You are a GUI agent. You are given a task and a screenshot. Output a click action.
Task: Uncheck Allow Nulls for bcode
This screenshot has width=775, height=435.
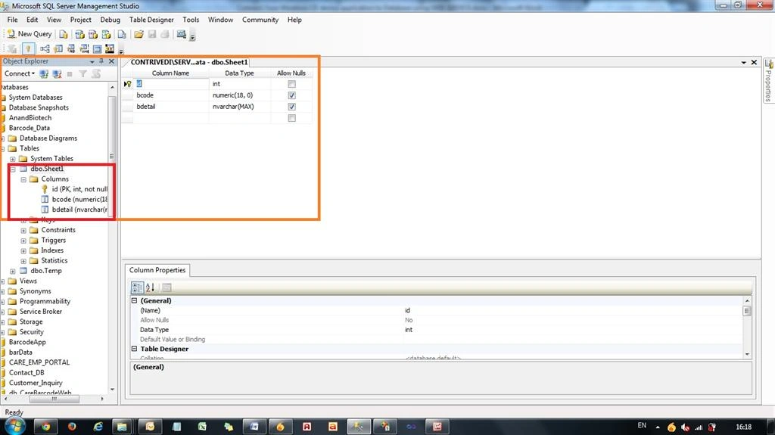coord(291,95)
